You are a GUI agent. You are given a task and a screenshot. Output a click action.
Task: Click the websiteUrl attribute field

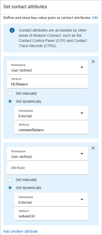[51, 214]
